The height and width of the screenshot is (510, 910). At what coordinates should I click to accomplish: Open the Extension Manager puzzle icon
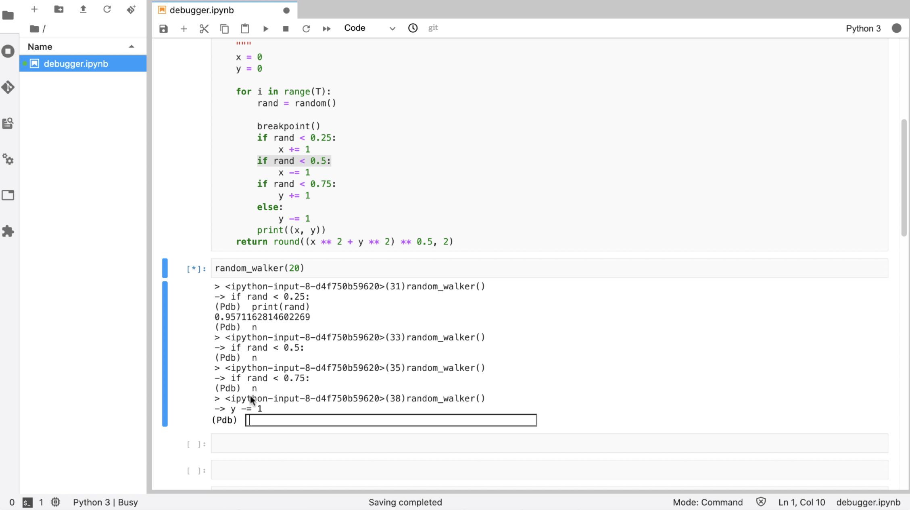coord(8,231)
